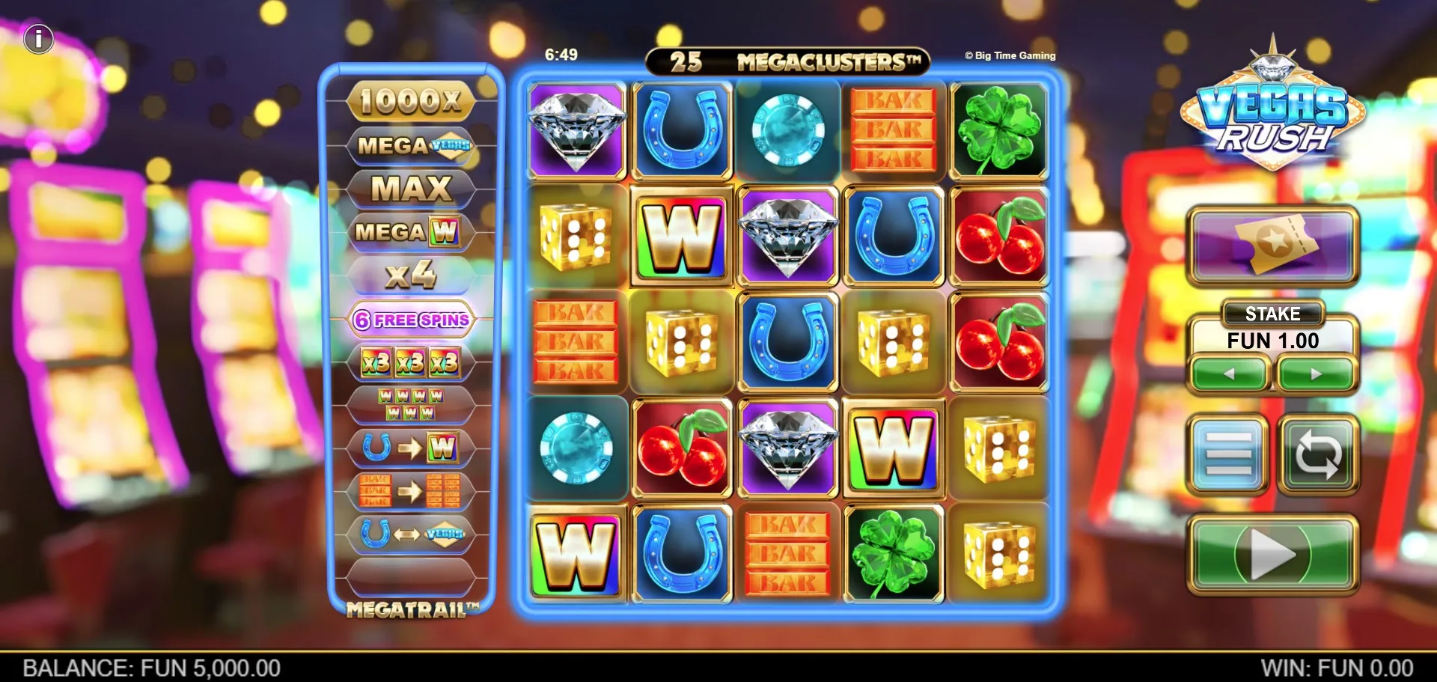Open the hamburger menu button
Viewport: 1437px width, 682px height.
(x=1227, y=454)
